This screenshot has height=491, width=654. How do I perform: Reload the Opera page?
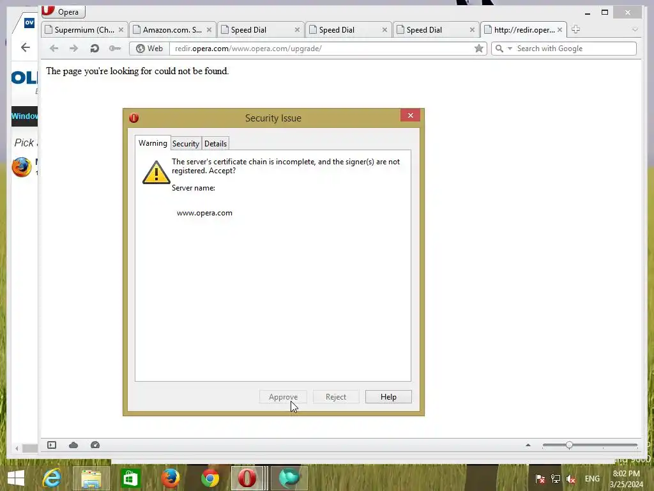point(95,49)
